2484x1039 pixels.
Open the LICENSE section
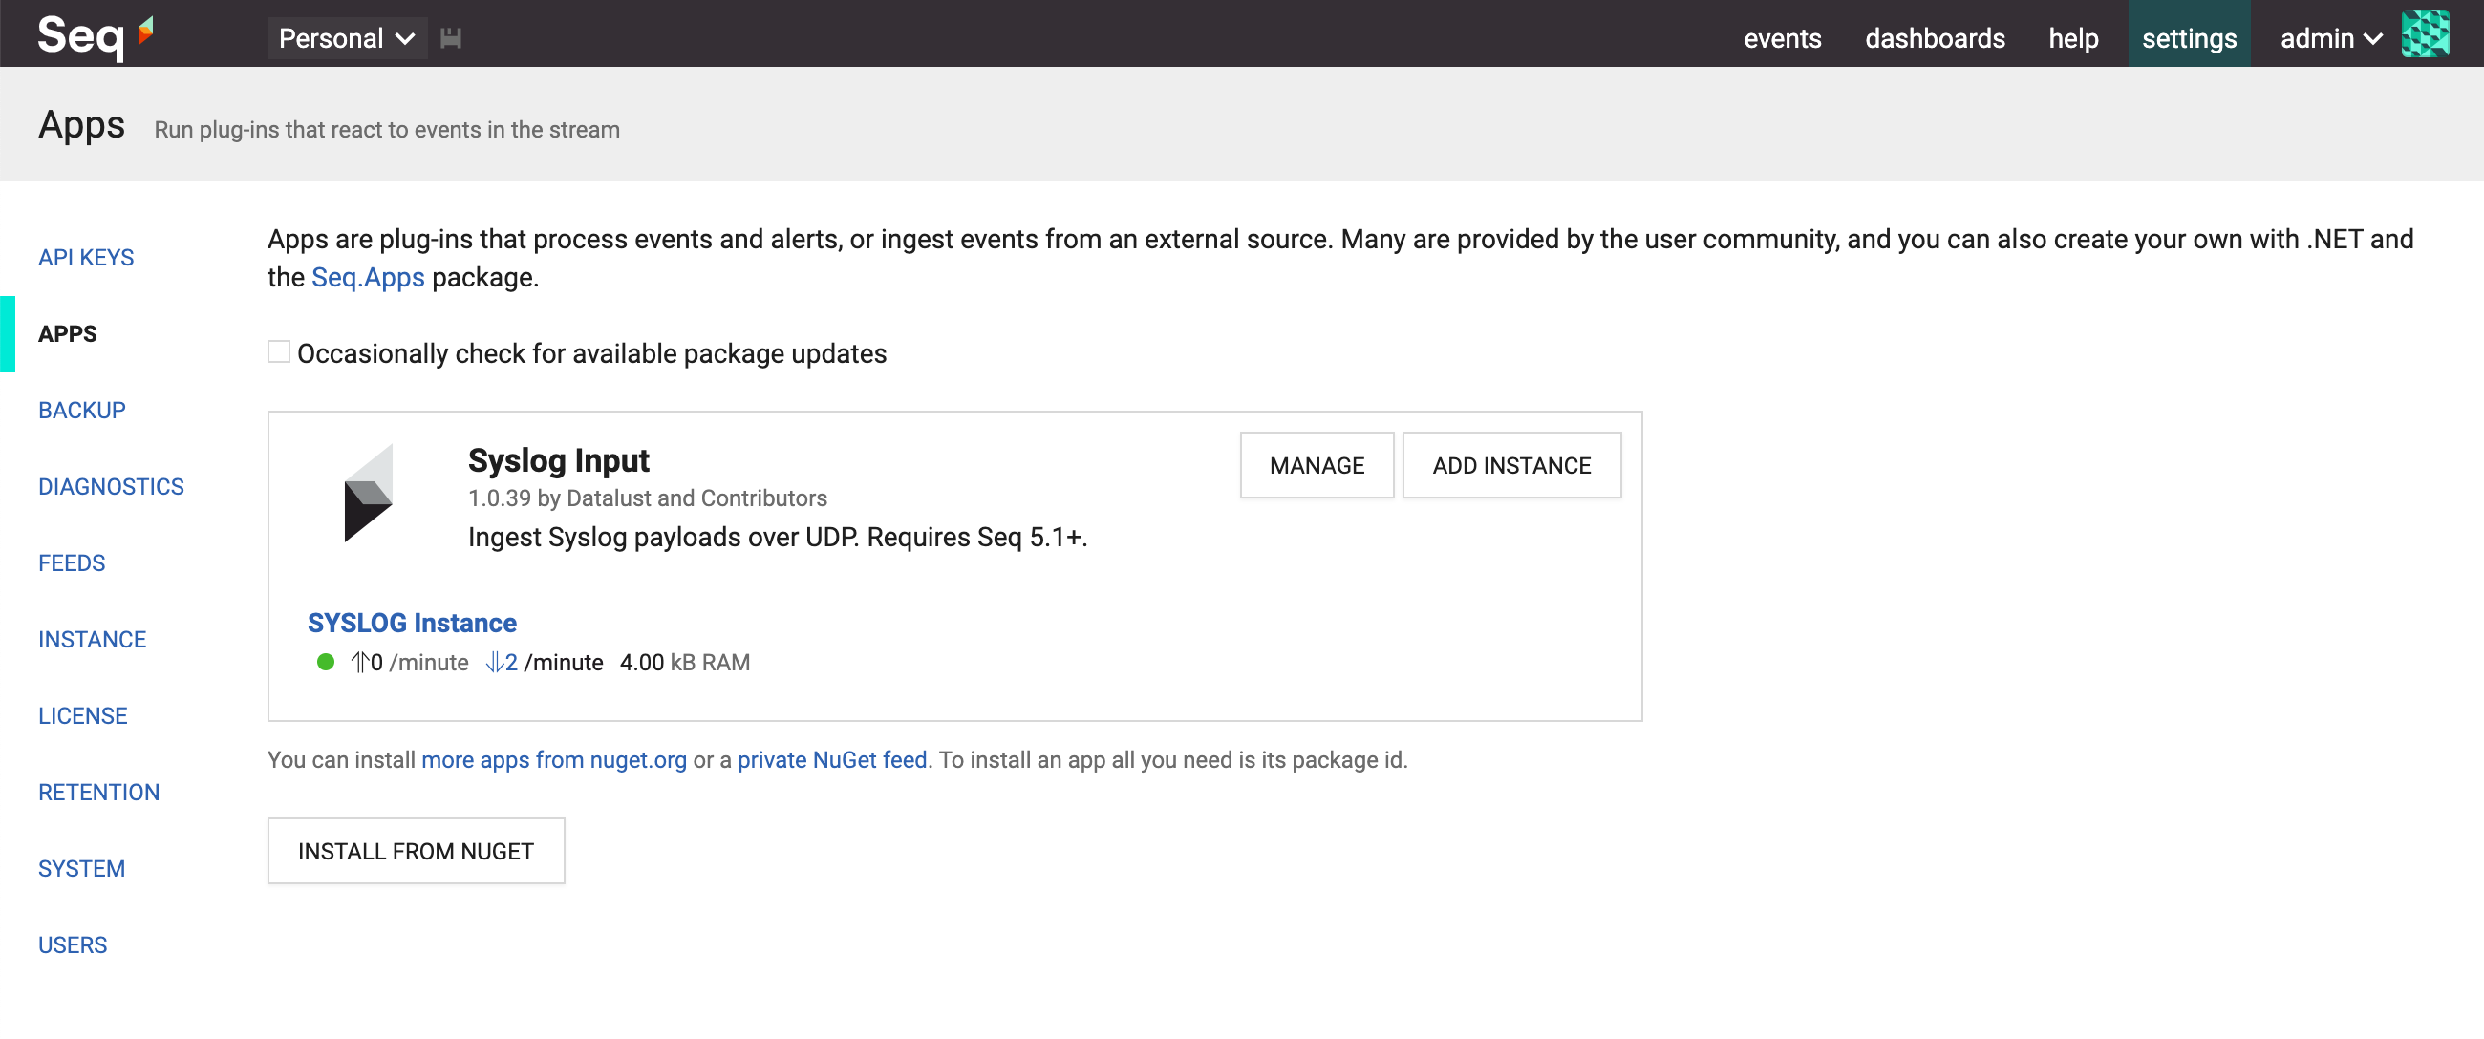pos(83,717)
